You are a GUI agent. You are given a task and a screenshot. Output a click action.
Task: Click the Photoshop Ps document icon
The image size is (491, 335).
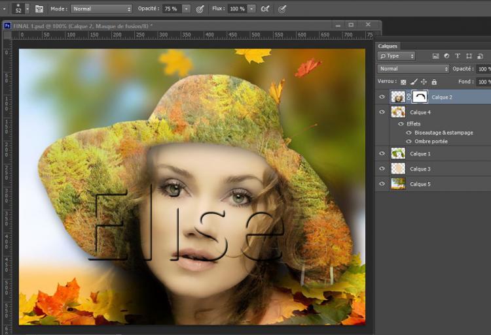coord(7,25)
